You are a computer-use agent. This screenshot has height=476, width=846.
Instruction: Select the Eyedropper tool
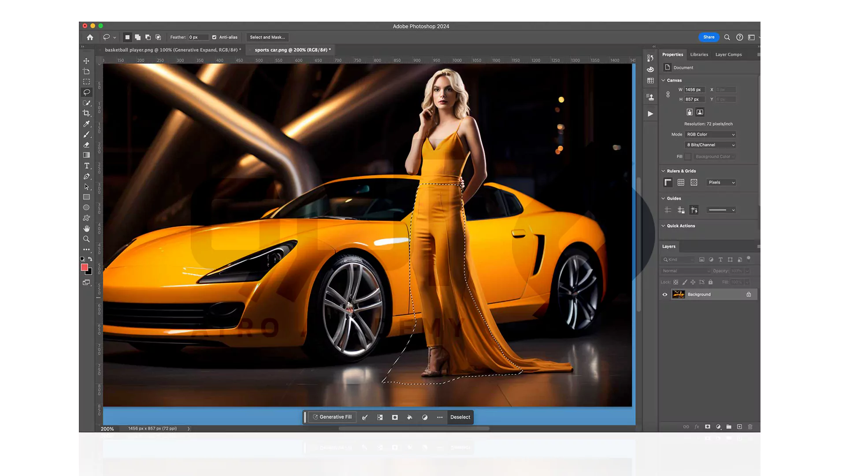[86, 124]
